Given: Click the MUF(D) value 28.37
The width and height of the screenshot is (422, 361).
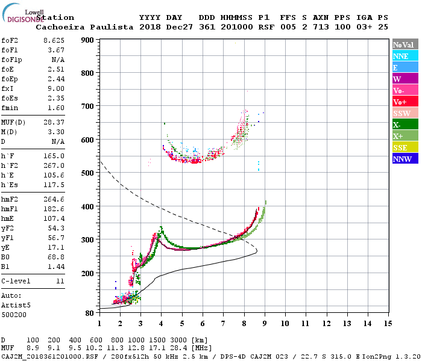Looking at the screenshot, I should 54,122.
